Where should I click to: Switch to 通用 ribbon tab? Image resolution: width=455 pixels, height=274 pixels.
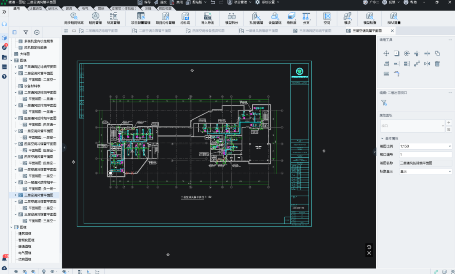tap(17, 8)
